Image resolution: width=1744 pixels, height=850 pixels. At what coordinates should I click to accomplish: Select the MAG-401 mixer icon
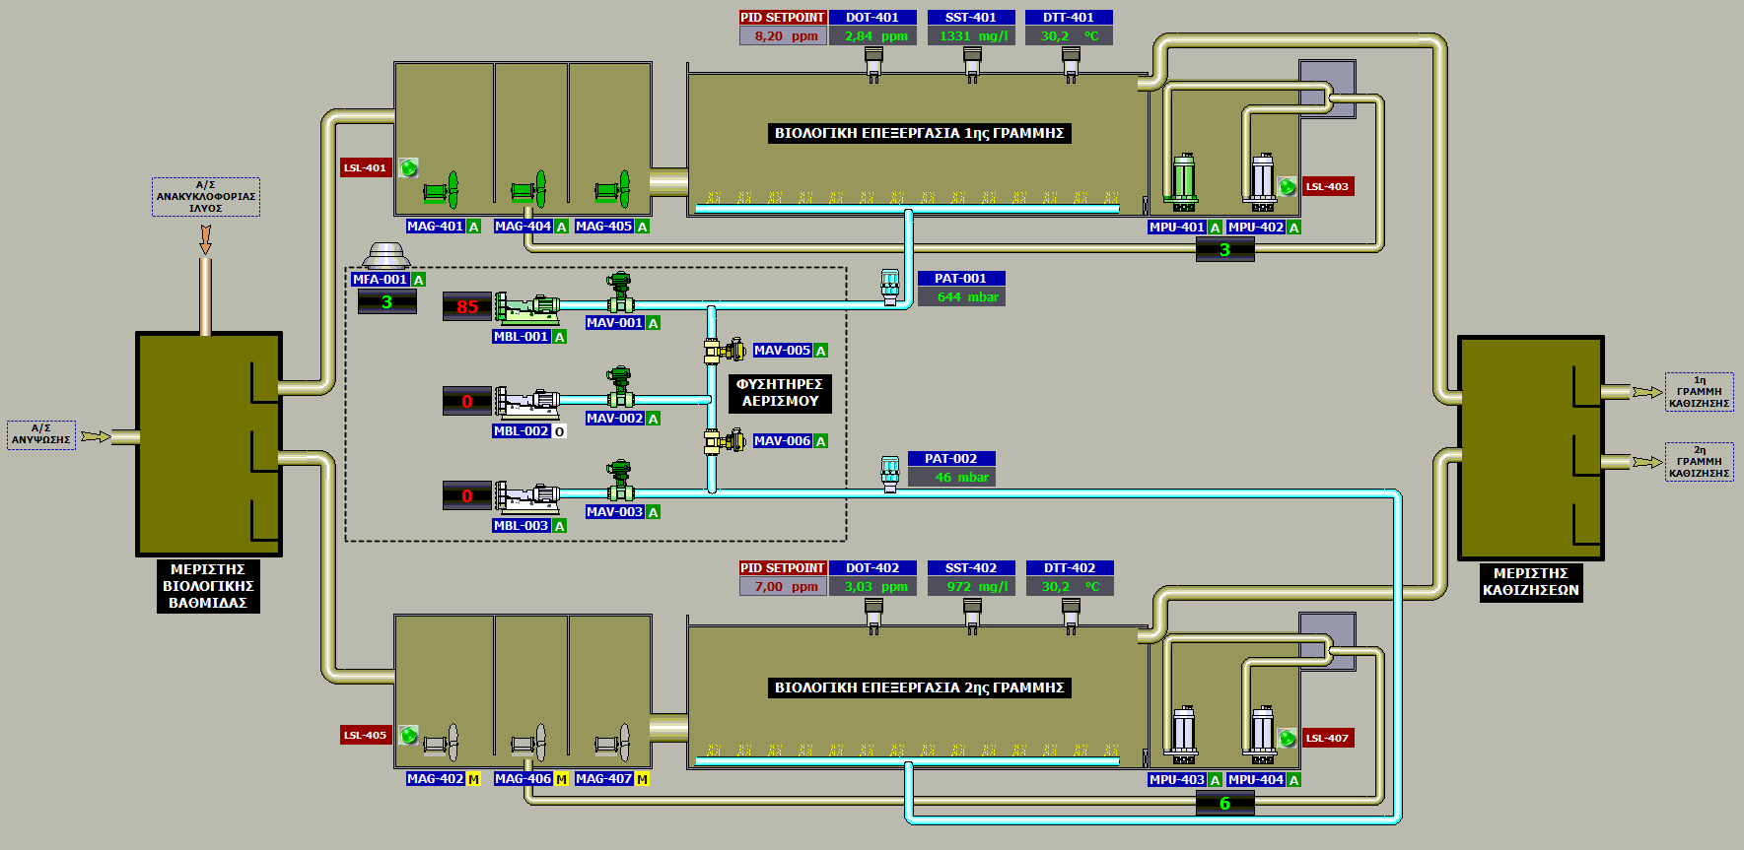[442, 190]
